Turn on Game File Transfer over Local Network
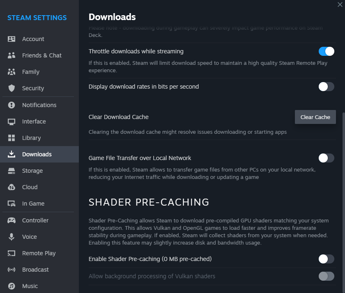Viewport: 345px width, 293px height. click(x=327, y=158)
